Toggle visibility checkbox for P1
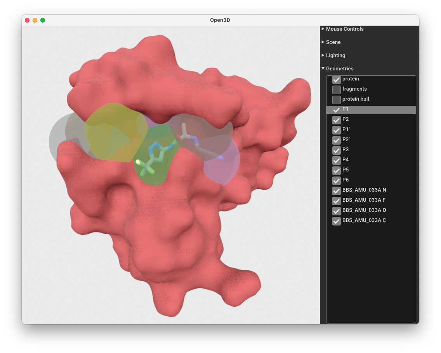441x353 pixels. (x=337, y=110)
